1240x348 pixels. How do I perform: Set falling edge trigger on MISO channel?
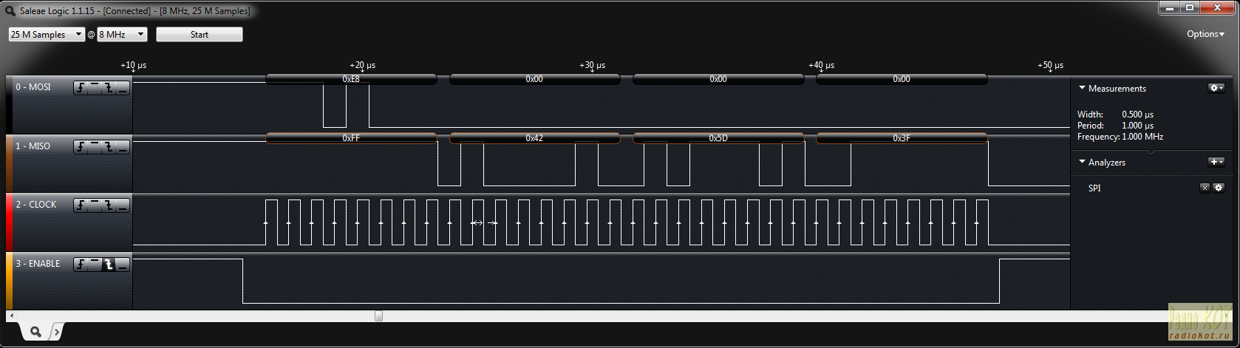[x=108, y=147]
